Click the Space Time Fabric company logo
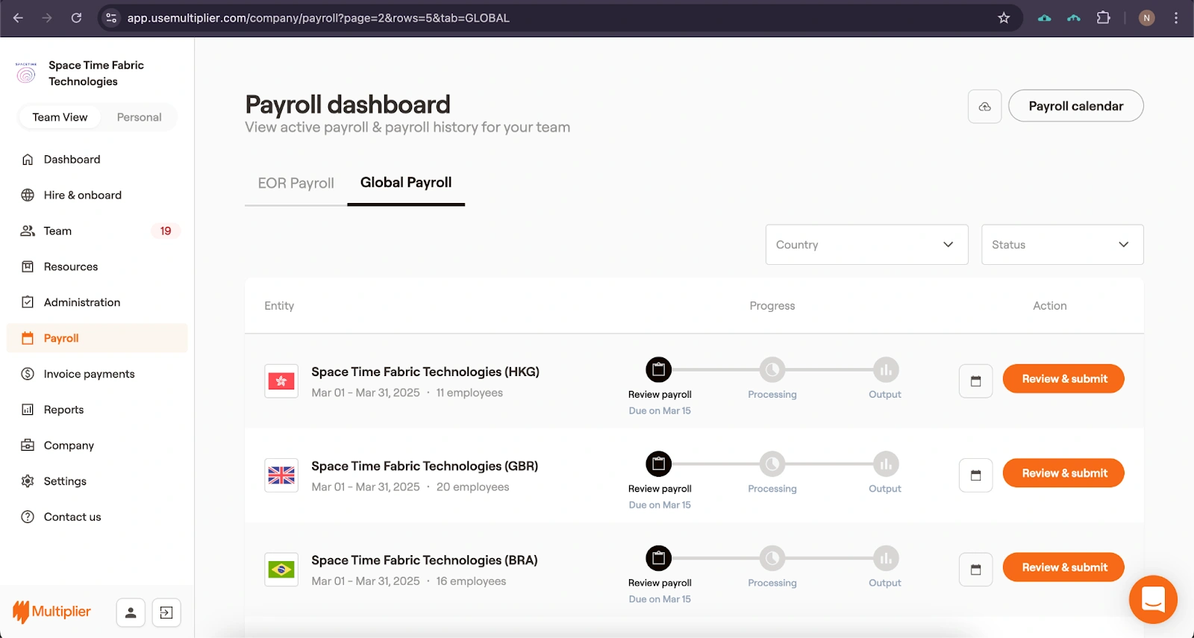Screen dimensions: 1194x638 tap(26, 73)
